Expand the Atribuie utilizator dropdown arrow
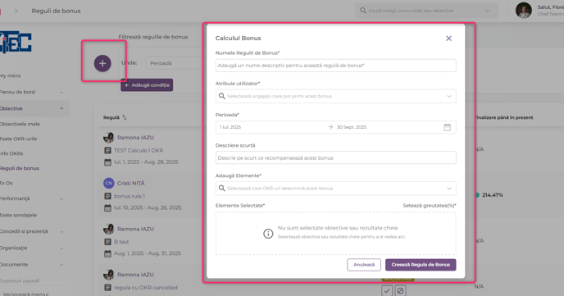Screen dimensions: 564x296 pyautogui.click(x=449, y=97)
